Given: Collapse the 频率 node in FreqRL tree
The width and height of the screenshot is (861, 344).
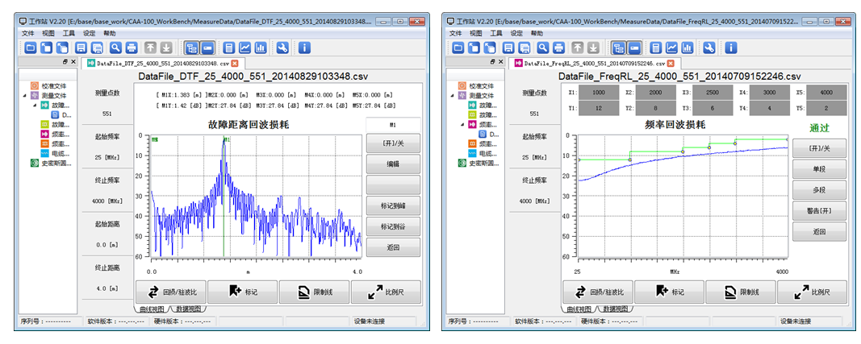Looking at the screenshot, I should coord(463,125).
